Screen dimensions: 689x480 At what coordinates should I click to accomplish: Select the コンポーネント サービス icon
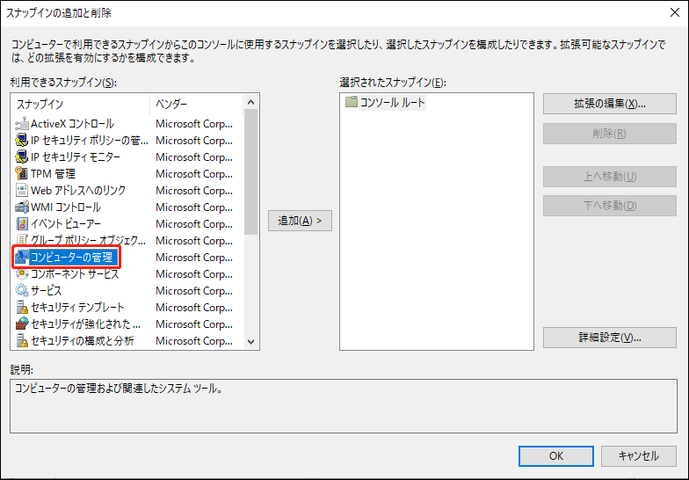tap(22, 274)
